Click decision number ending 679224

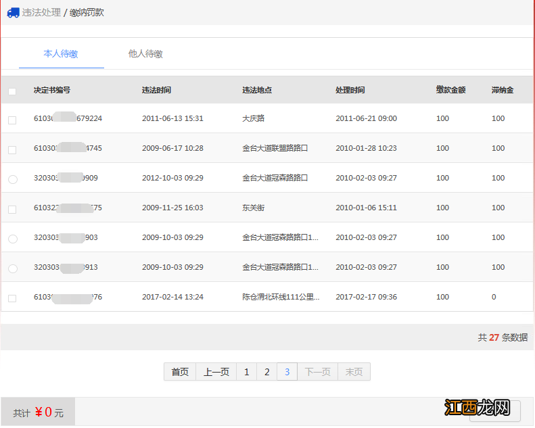tap(68, 118)
